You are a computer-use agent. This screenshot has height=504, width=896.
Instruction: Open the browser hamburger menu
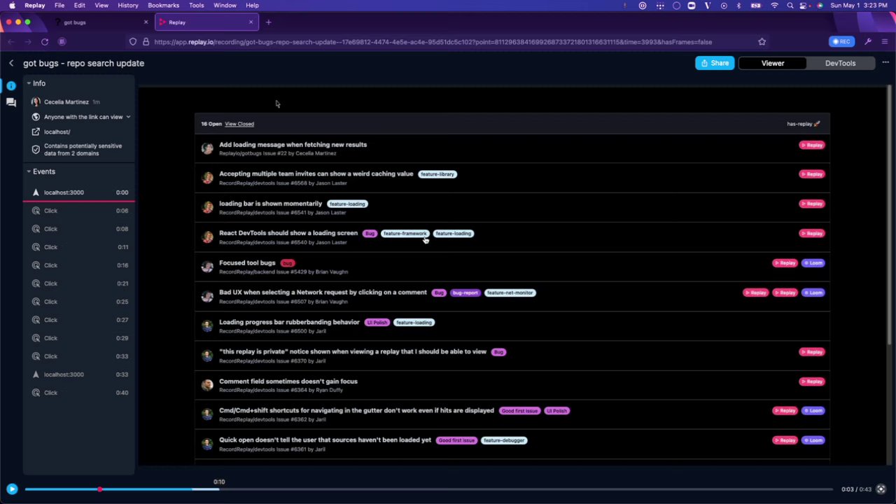pyautogui.click(x=885, y=42)
